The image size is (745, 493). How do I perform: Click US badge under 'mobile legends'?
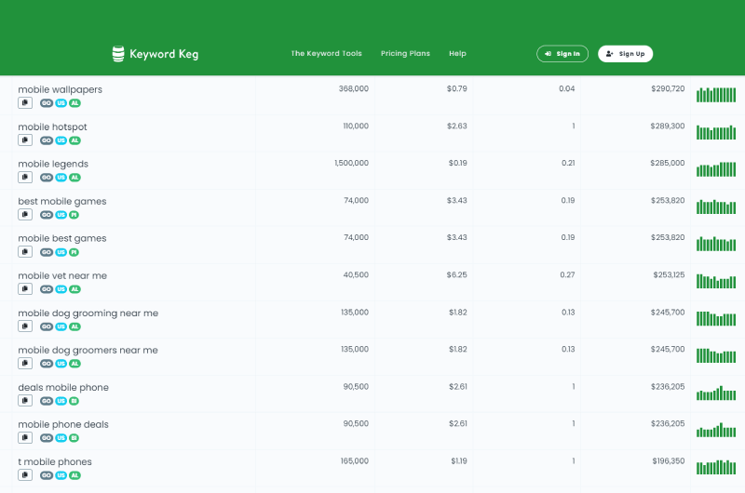(x=61, y=178)
